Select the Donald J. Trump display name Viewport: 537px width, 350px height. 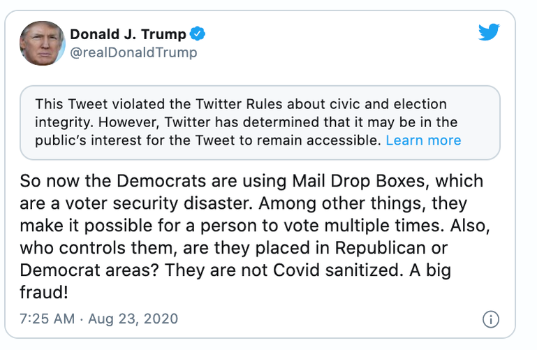pos(128,34)
